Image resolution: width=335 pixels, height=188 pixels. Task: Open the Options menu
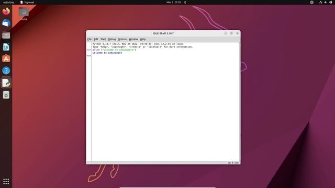click(x=122, y=39)
